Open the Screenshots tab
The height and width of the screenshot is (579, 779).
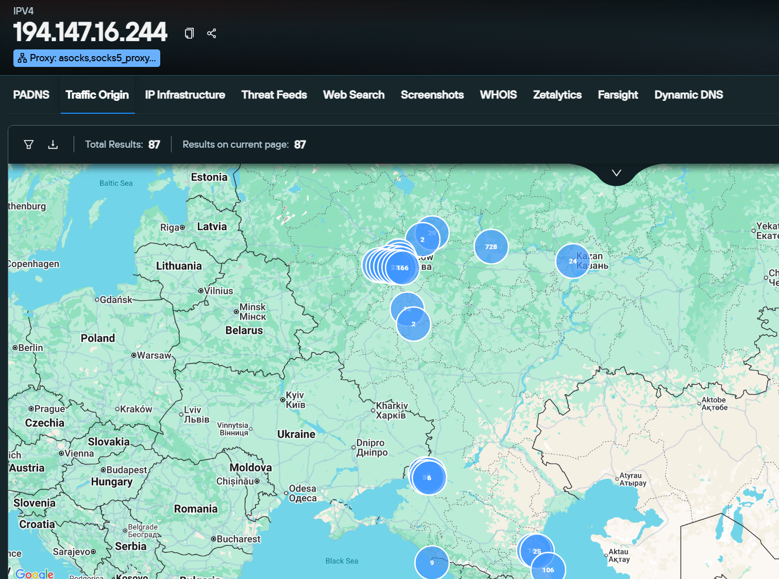coord(432,95)
